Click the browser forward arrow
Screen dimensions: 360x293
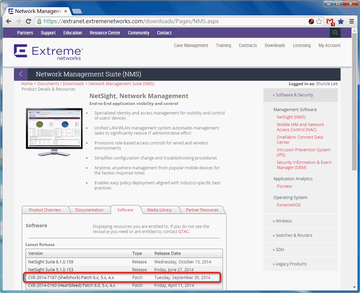tap(18, 21)
